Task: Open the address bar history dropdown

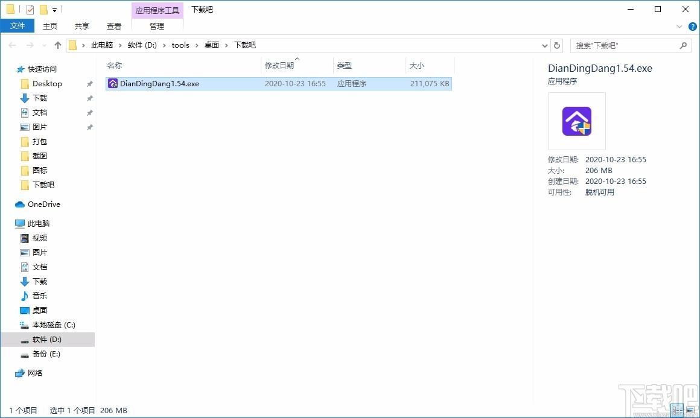Action: point(545,45)
